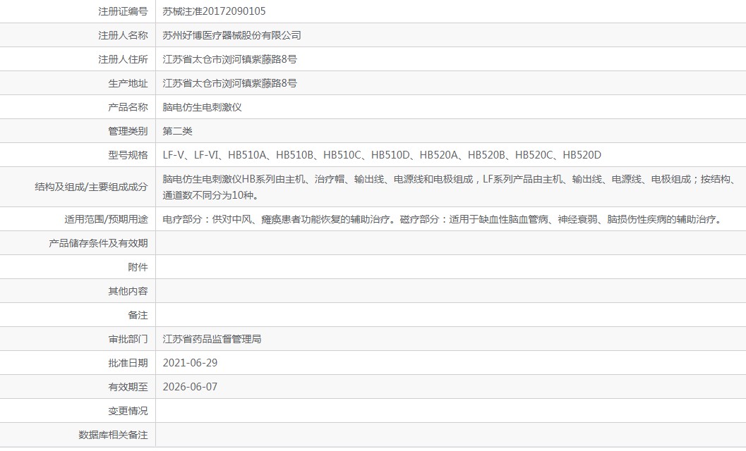This screenshot has width=746, height=451.
Task: Click the 结构及组成/主要组成成分 label
Action: [91, 187]
